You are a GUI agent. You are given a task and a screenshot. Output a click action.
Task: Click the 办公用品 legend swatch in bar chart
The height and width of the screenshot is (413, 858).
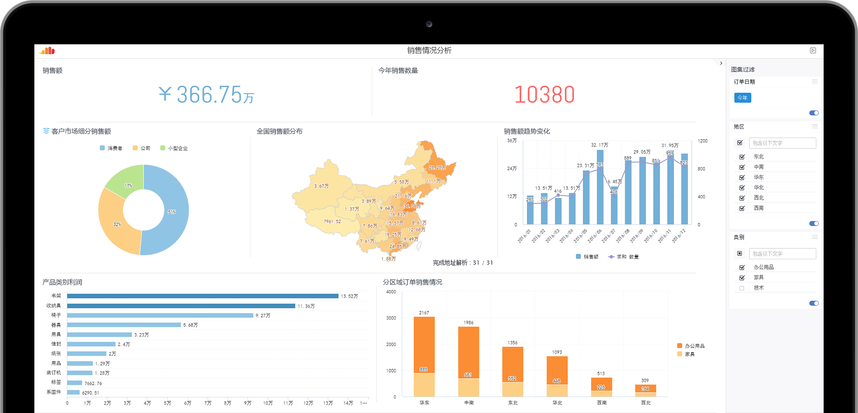680,346
